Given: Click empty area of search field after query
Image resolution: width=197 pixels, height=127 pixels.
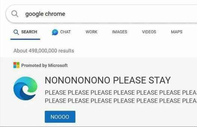Looking at the screenshot, I should click(131, 14).
